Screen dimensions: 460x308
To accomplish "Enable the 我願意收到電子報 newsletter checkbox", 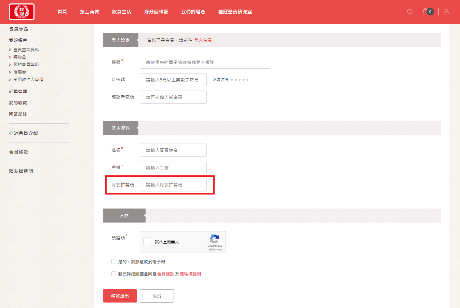I will [x=114, y=262].
